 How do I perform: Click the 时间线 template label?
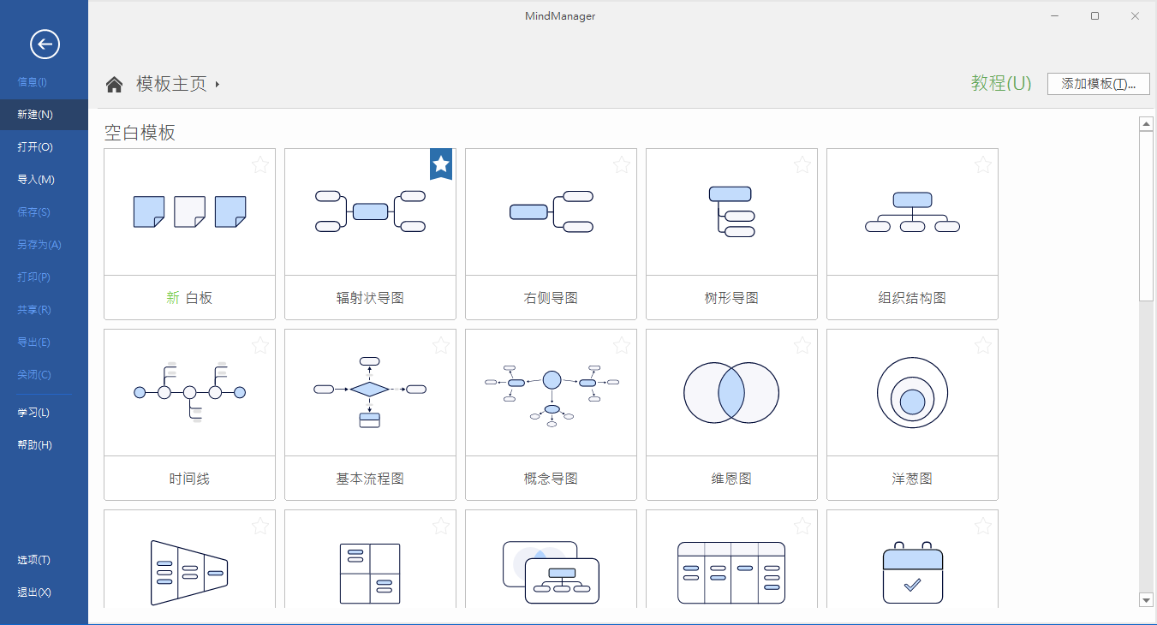(189, 479)
